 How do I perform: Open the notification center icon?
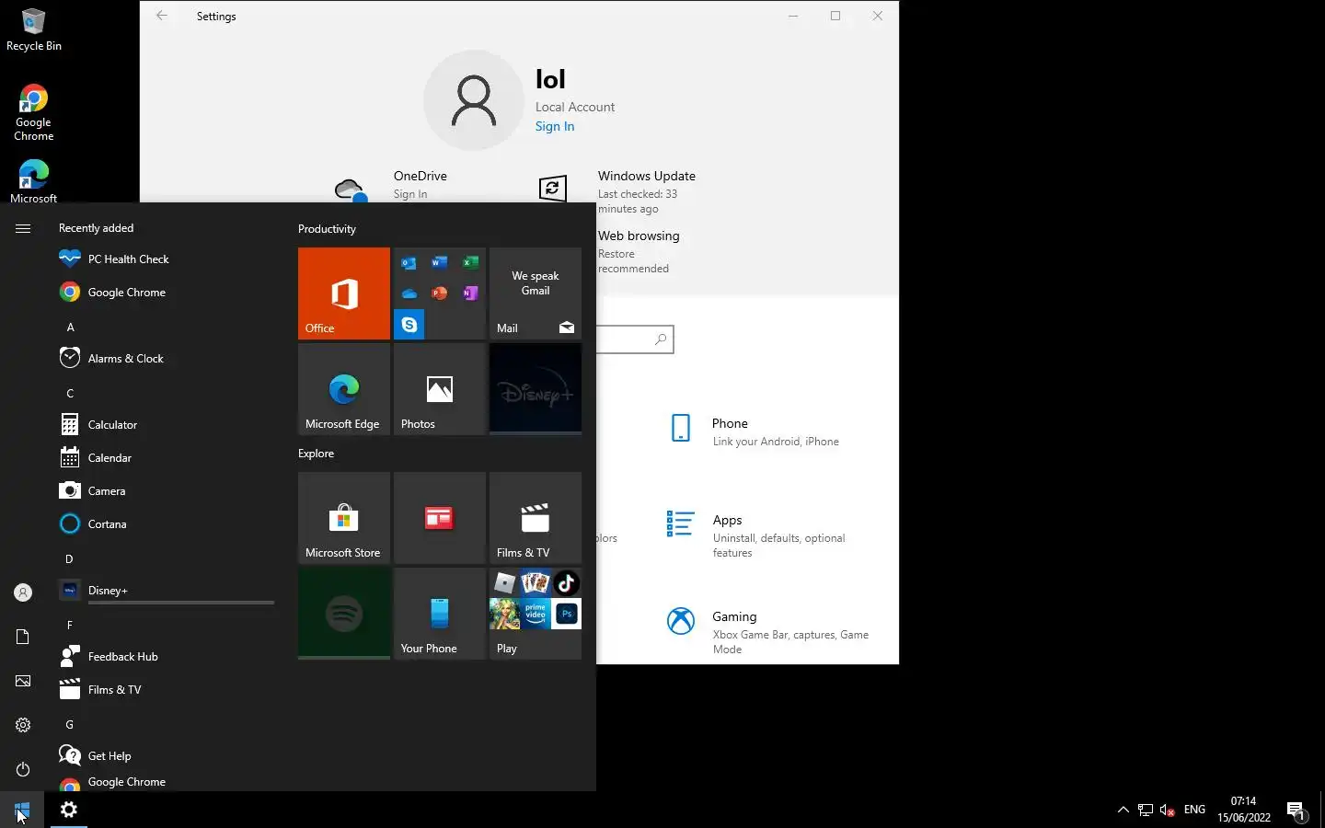tap(1296, 810)
